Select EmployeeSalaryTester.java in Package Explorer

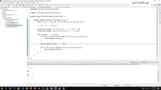(x=13, y=22)
